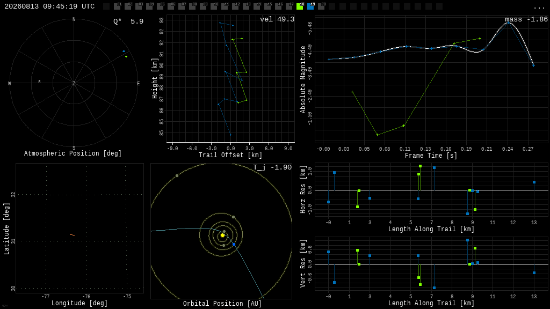The image size is (550, 309).
Task: Click the lowest blue height point near 85 km
Action: [x=230, y=135]
